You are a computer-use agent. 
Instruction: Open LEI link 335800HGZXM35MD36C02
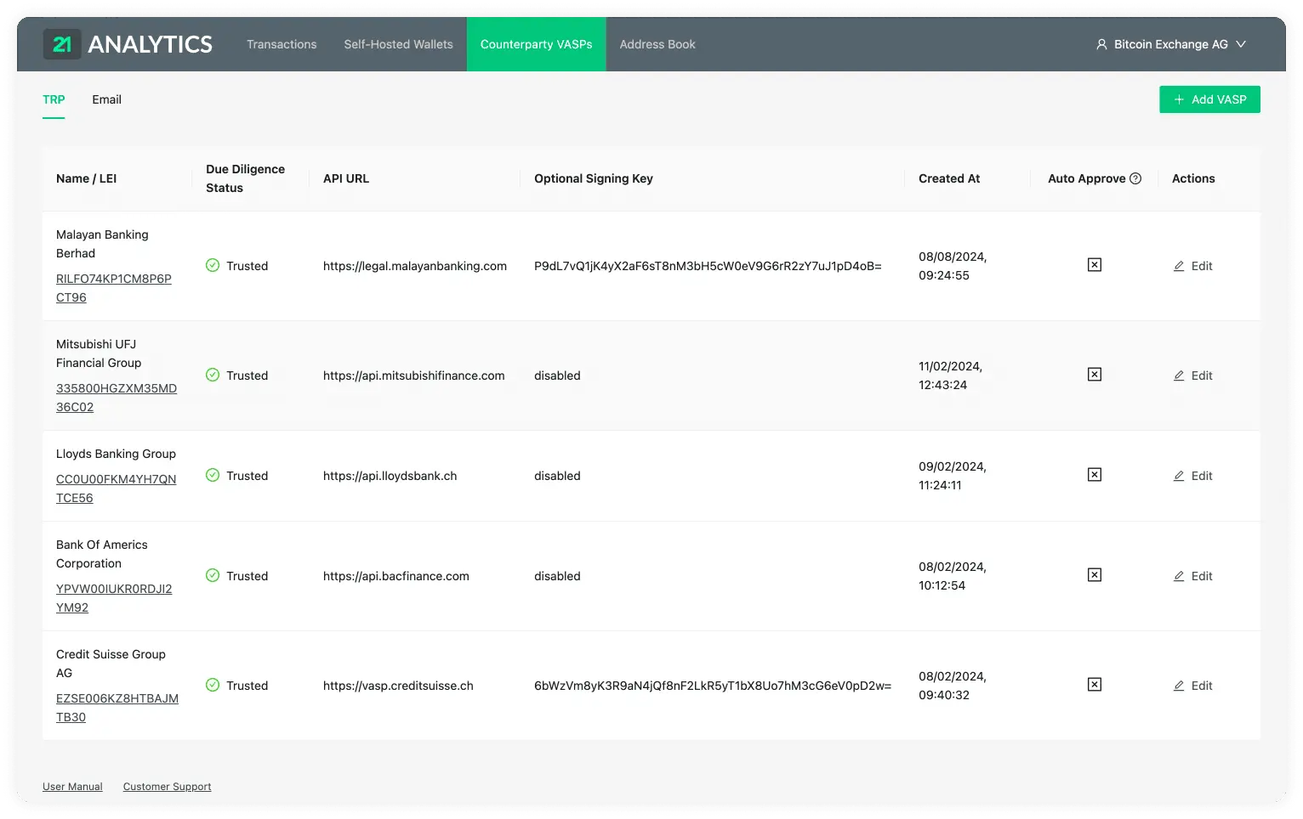click(x=117, y=398)
